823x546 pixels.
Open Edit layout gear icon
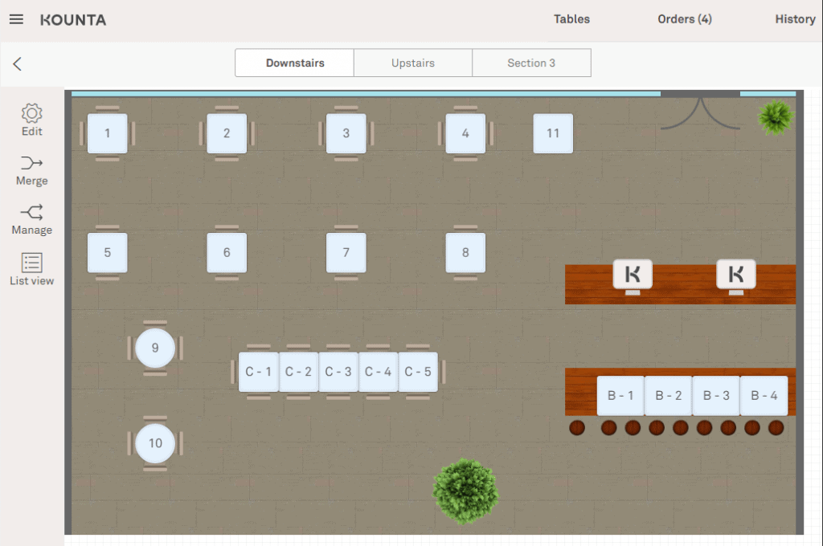point(31,120)
